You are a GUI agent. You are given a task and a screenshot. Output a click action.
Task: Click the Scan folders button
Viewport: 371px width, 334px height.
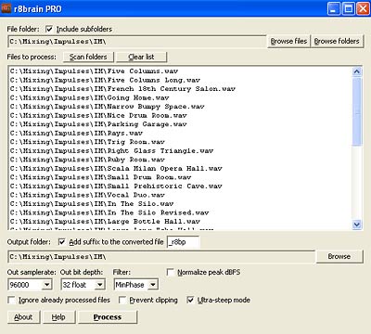(x=88, y=57)
